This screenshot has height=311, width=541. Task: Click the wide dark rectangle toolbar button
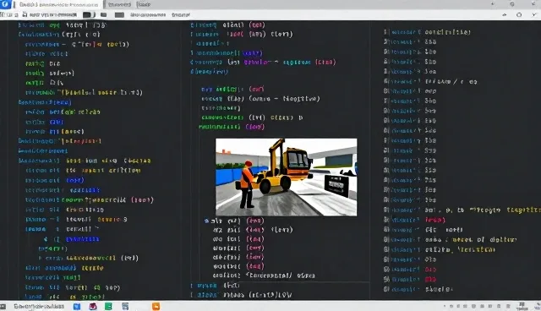coord(119,15)
